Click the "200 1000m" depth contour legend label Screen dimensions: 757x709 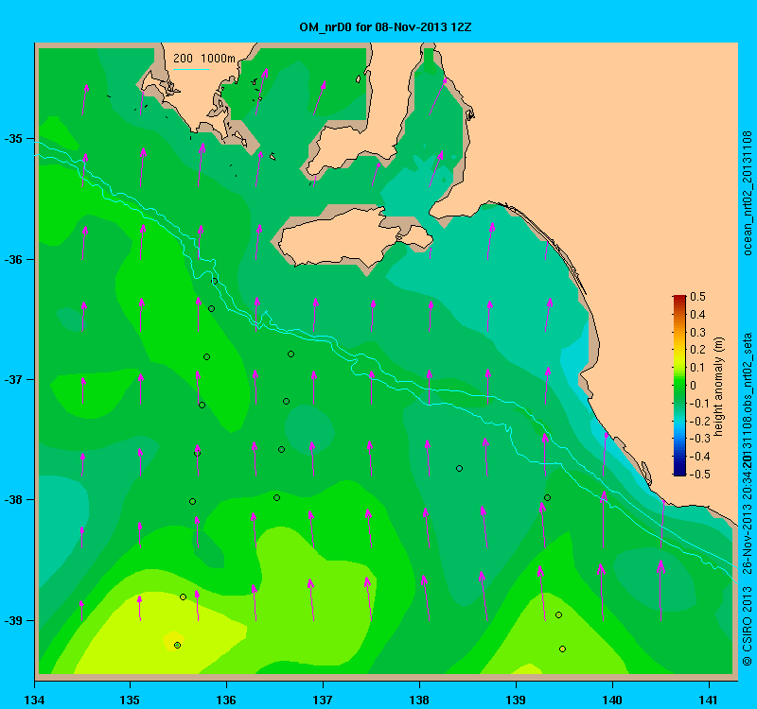[x=204, y=59]
